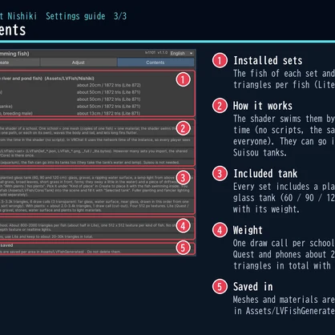Select the 'about 13cm / 1872 tris' entry
Screen dimensions: 335x335
[x=109, y=113]
